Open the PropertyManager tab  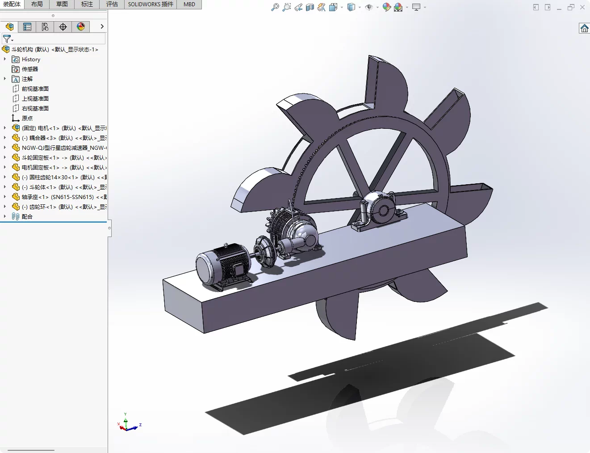pos(27,27)
